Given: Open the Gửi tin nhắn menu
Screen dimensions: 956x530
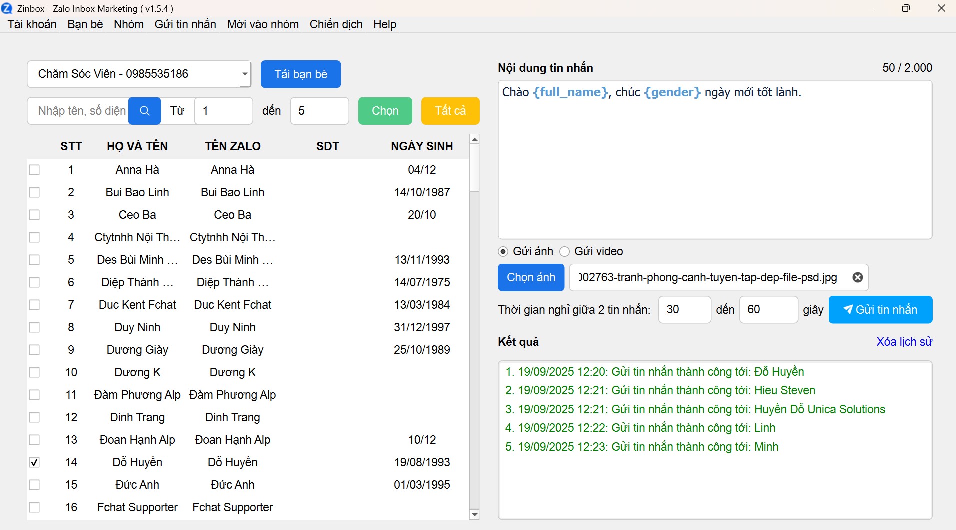Looking at the screenshot, I should (x=185, y=24).
